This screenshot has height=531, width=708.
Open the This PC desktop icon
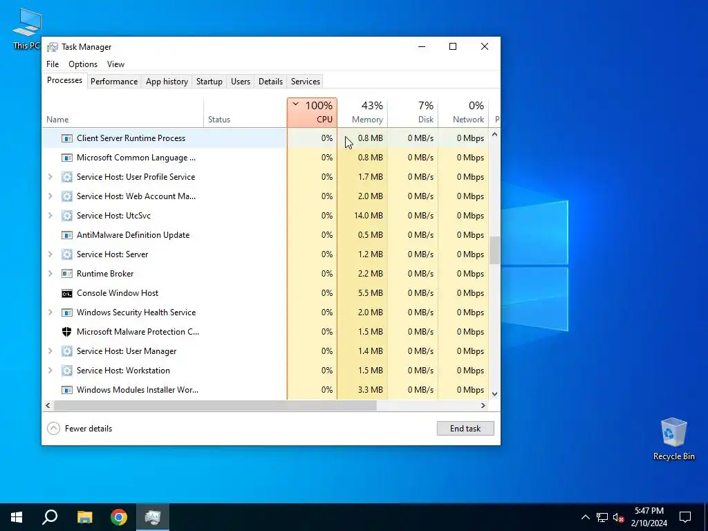(x=27, y=29)
